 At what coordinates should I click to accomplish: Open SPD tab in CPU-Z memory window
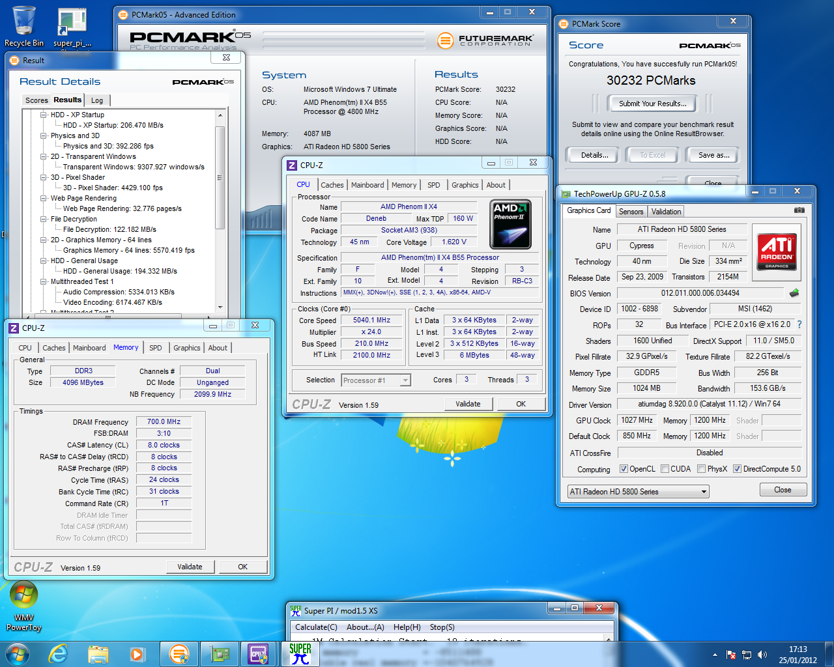pos(155,348)
